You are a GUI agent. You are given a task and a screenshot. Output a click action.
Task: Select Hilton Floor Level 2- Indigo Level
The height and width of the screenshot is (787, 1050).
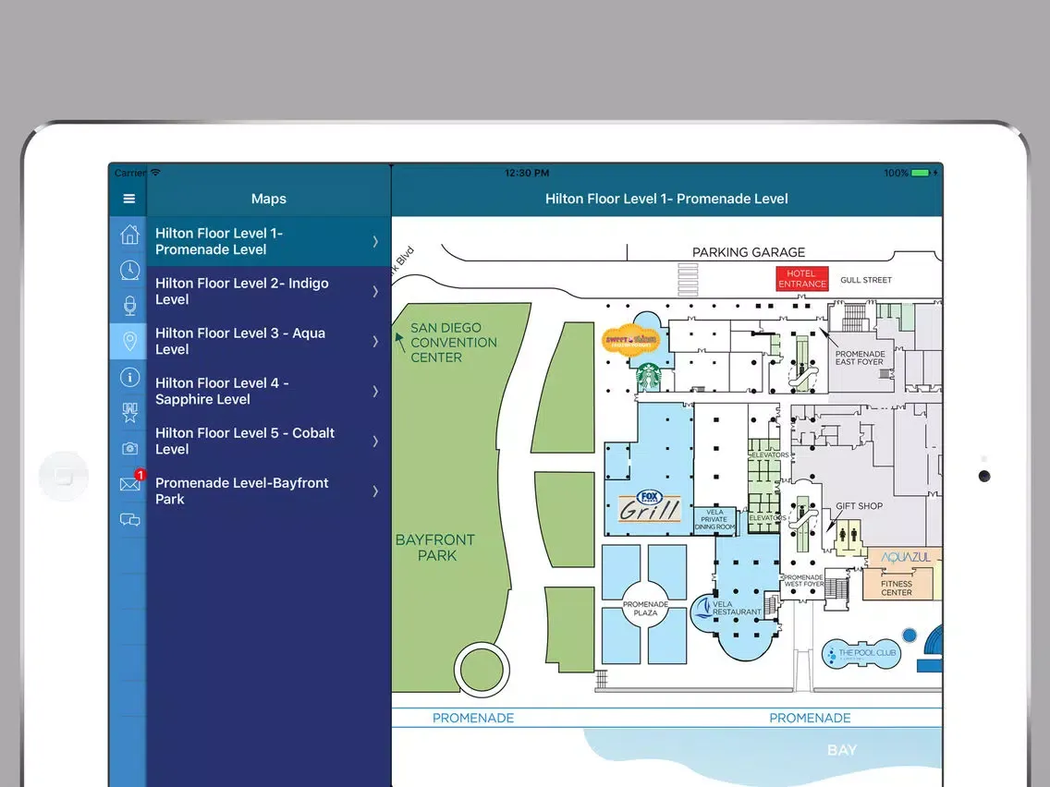pos(269,291)
